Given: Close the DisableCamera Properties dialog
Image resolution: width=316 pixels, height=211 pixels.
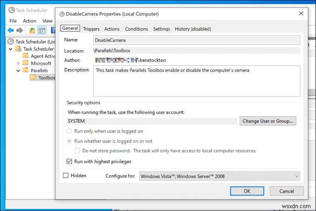Looking at the screenshot, I should pyautogui.click(x=301, y=13).
